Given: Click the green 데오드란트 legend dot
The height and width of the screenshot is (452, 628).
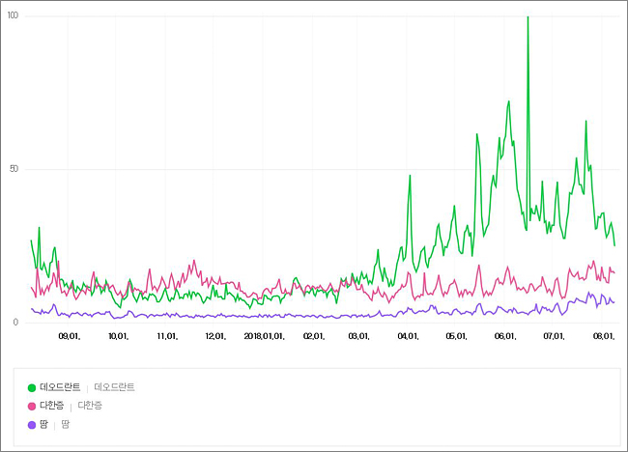Looking at the screenshot, I should click(32, 387).
